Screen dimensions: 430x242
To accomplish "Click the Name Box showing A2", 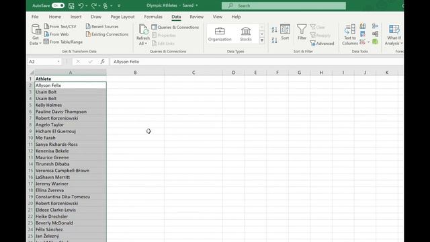I will click(x=42, y=62).
